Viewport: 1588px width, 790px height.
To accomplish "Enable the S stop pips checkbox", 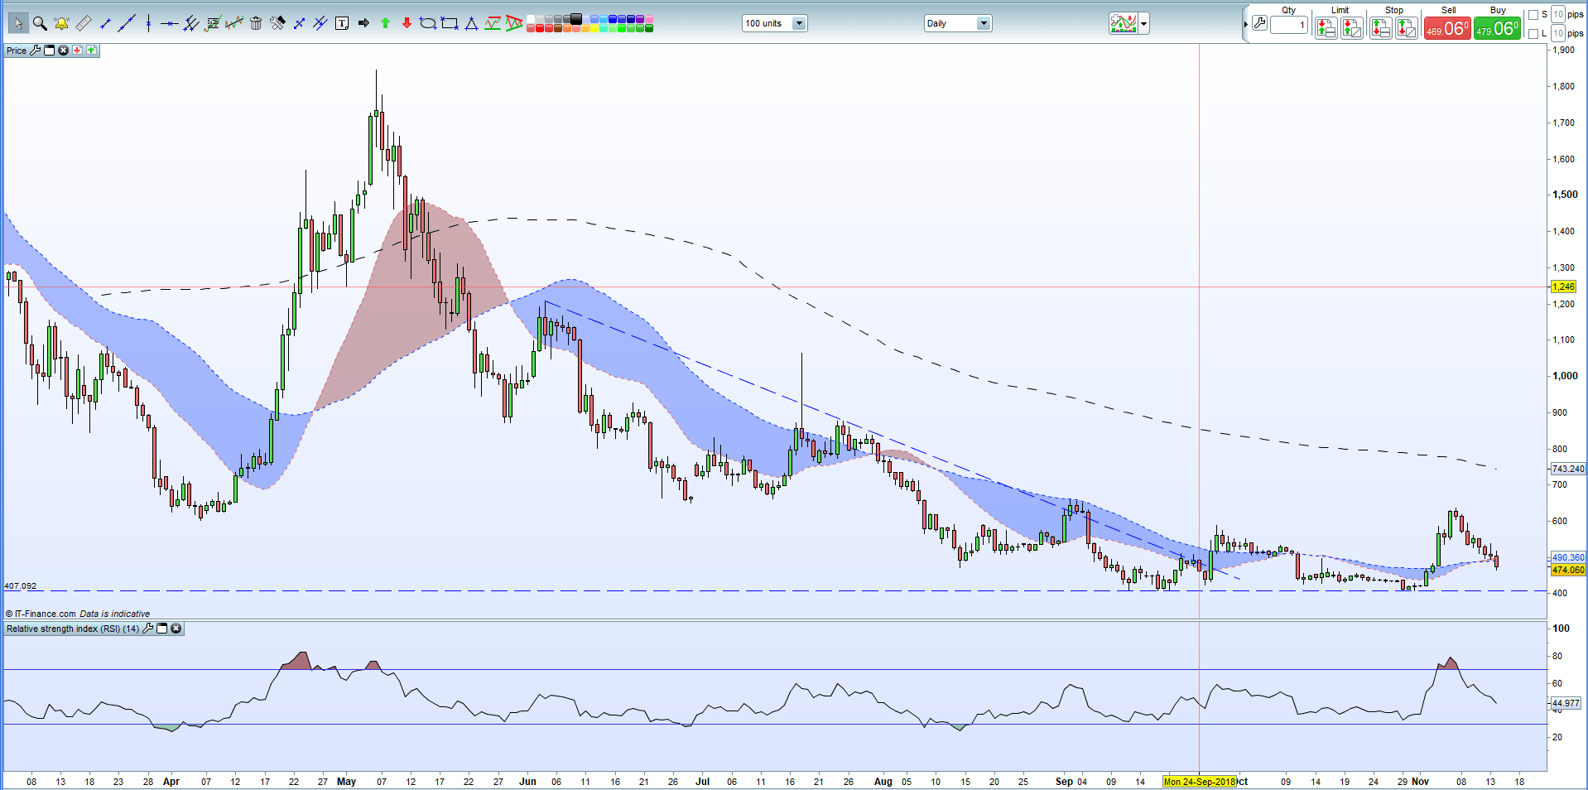I will [x=1533, y=15].
